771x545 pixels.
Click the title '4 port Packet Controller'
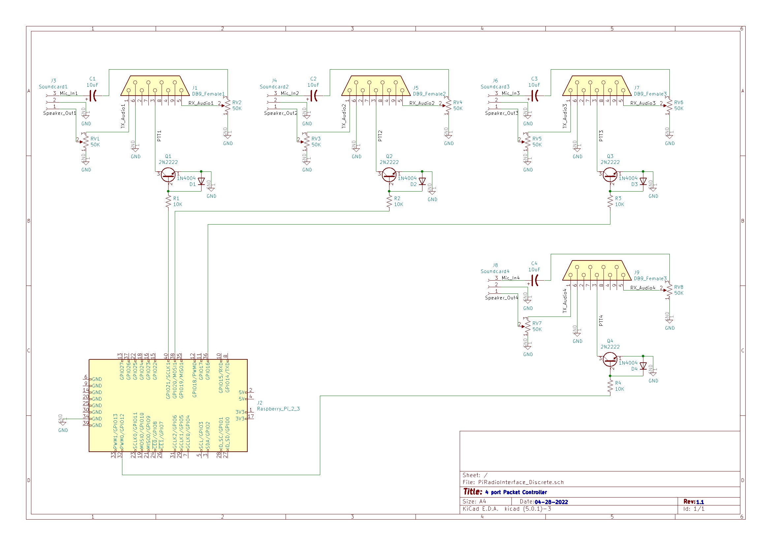tap(516, 492)
